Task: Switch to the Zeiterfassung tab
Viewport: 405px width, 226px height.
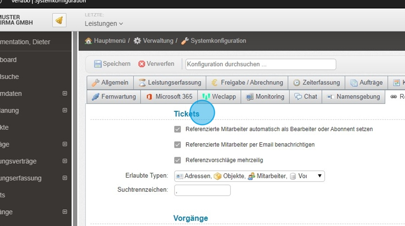Action: [317, 83]
